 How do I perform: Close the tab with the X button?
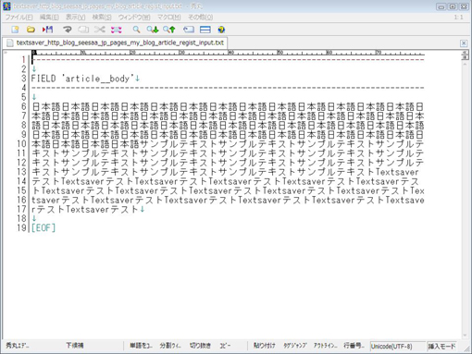coord(464,43)
